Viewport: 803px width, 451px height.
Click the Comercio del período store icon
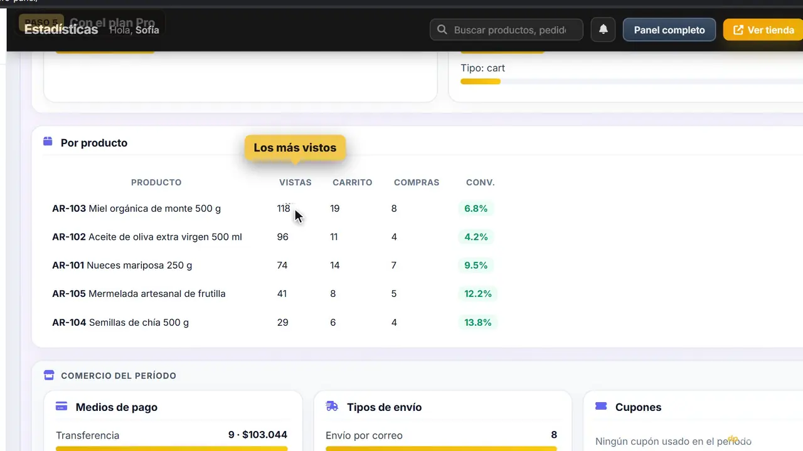click(x=49, y=375)
